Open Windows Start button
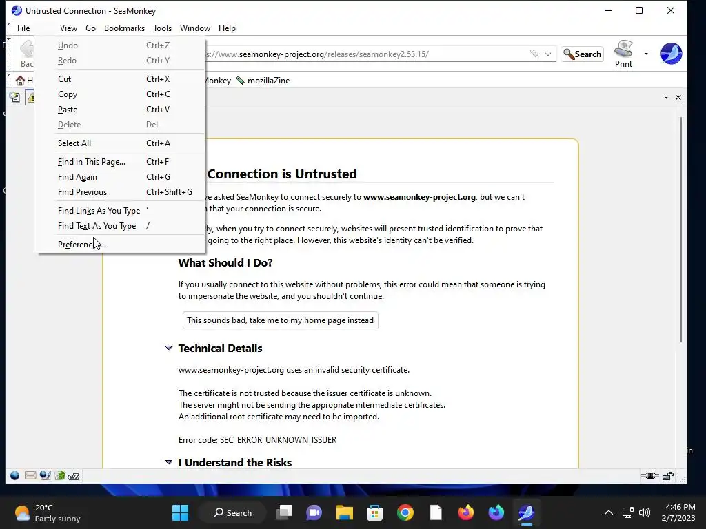This screenshot has height=529, width=706. (181, 512)
